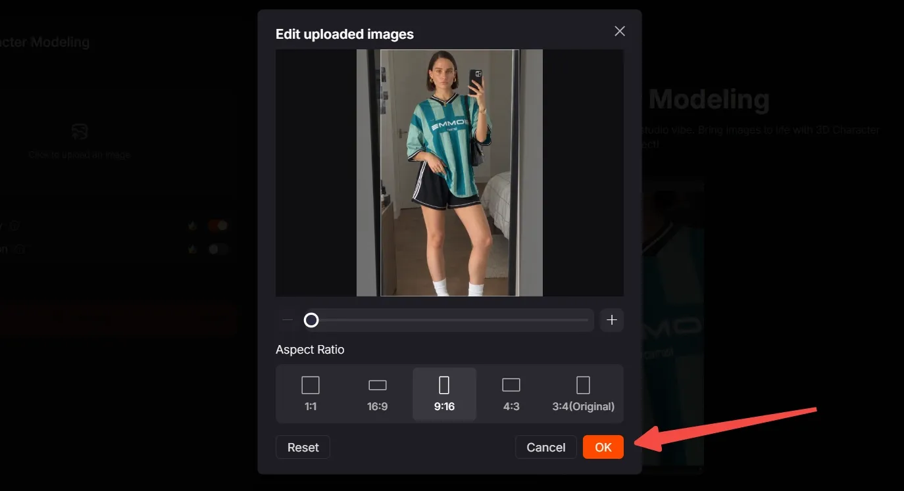Confirm the crop with OK
The height and width of the screenshot is (491, 904).
603,447
